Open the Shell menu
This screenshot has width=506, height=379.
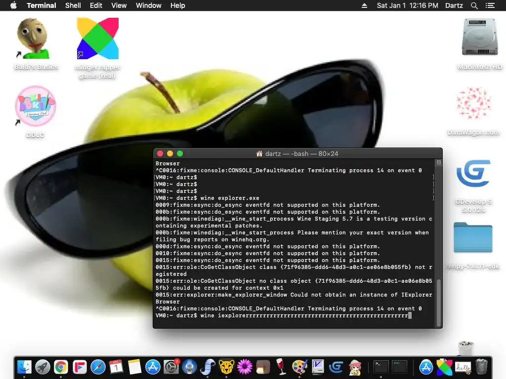click(x=73, y=5)
